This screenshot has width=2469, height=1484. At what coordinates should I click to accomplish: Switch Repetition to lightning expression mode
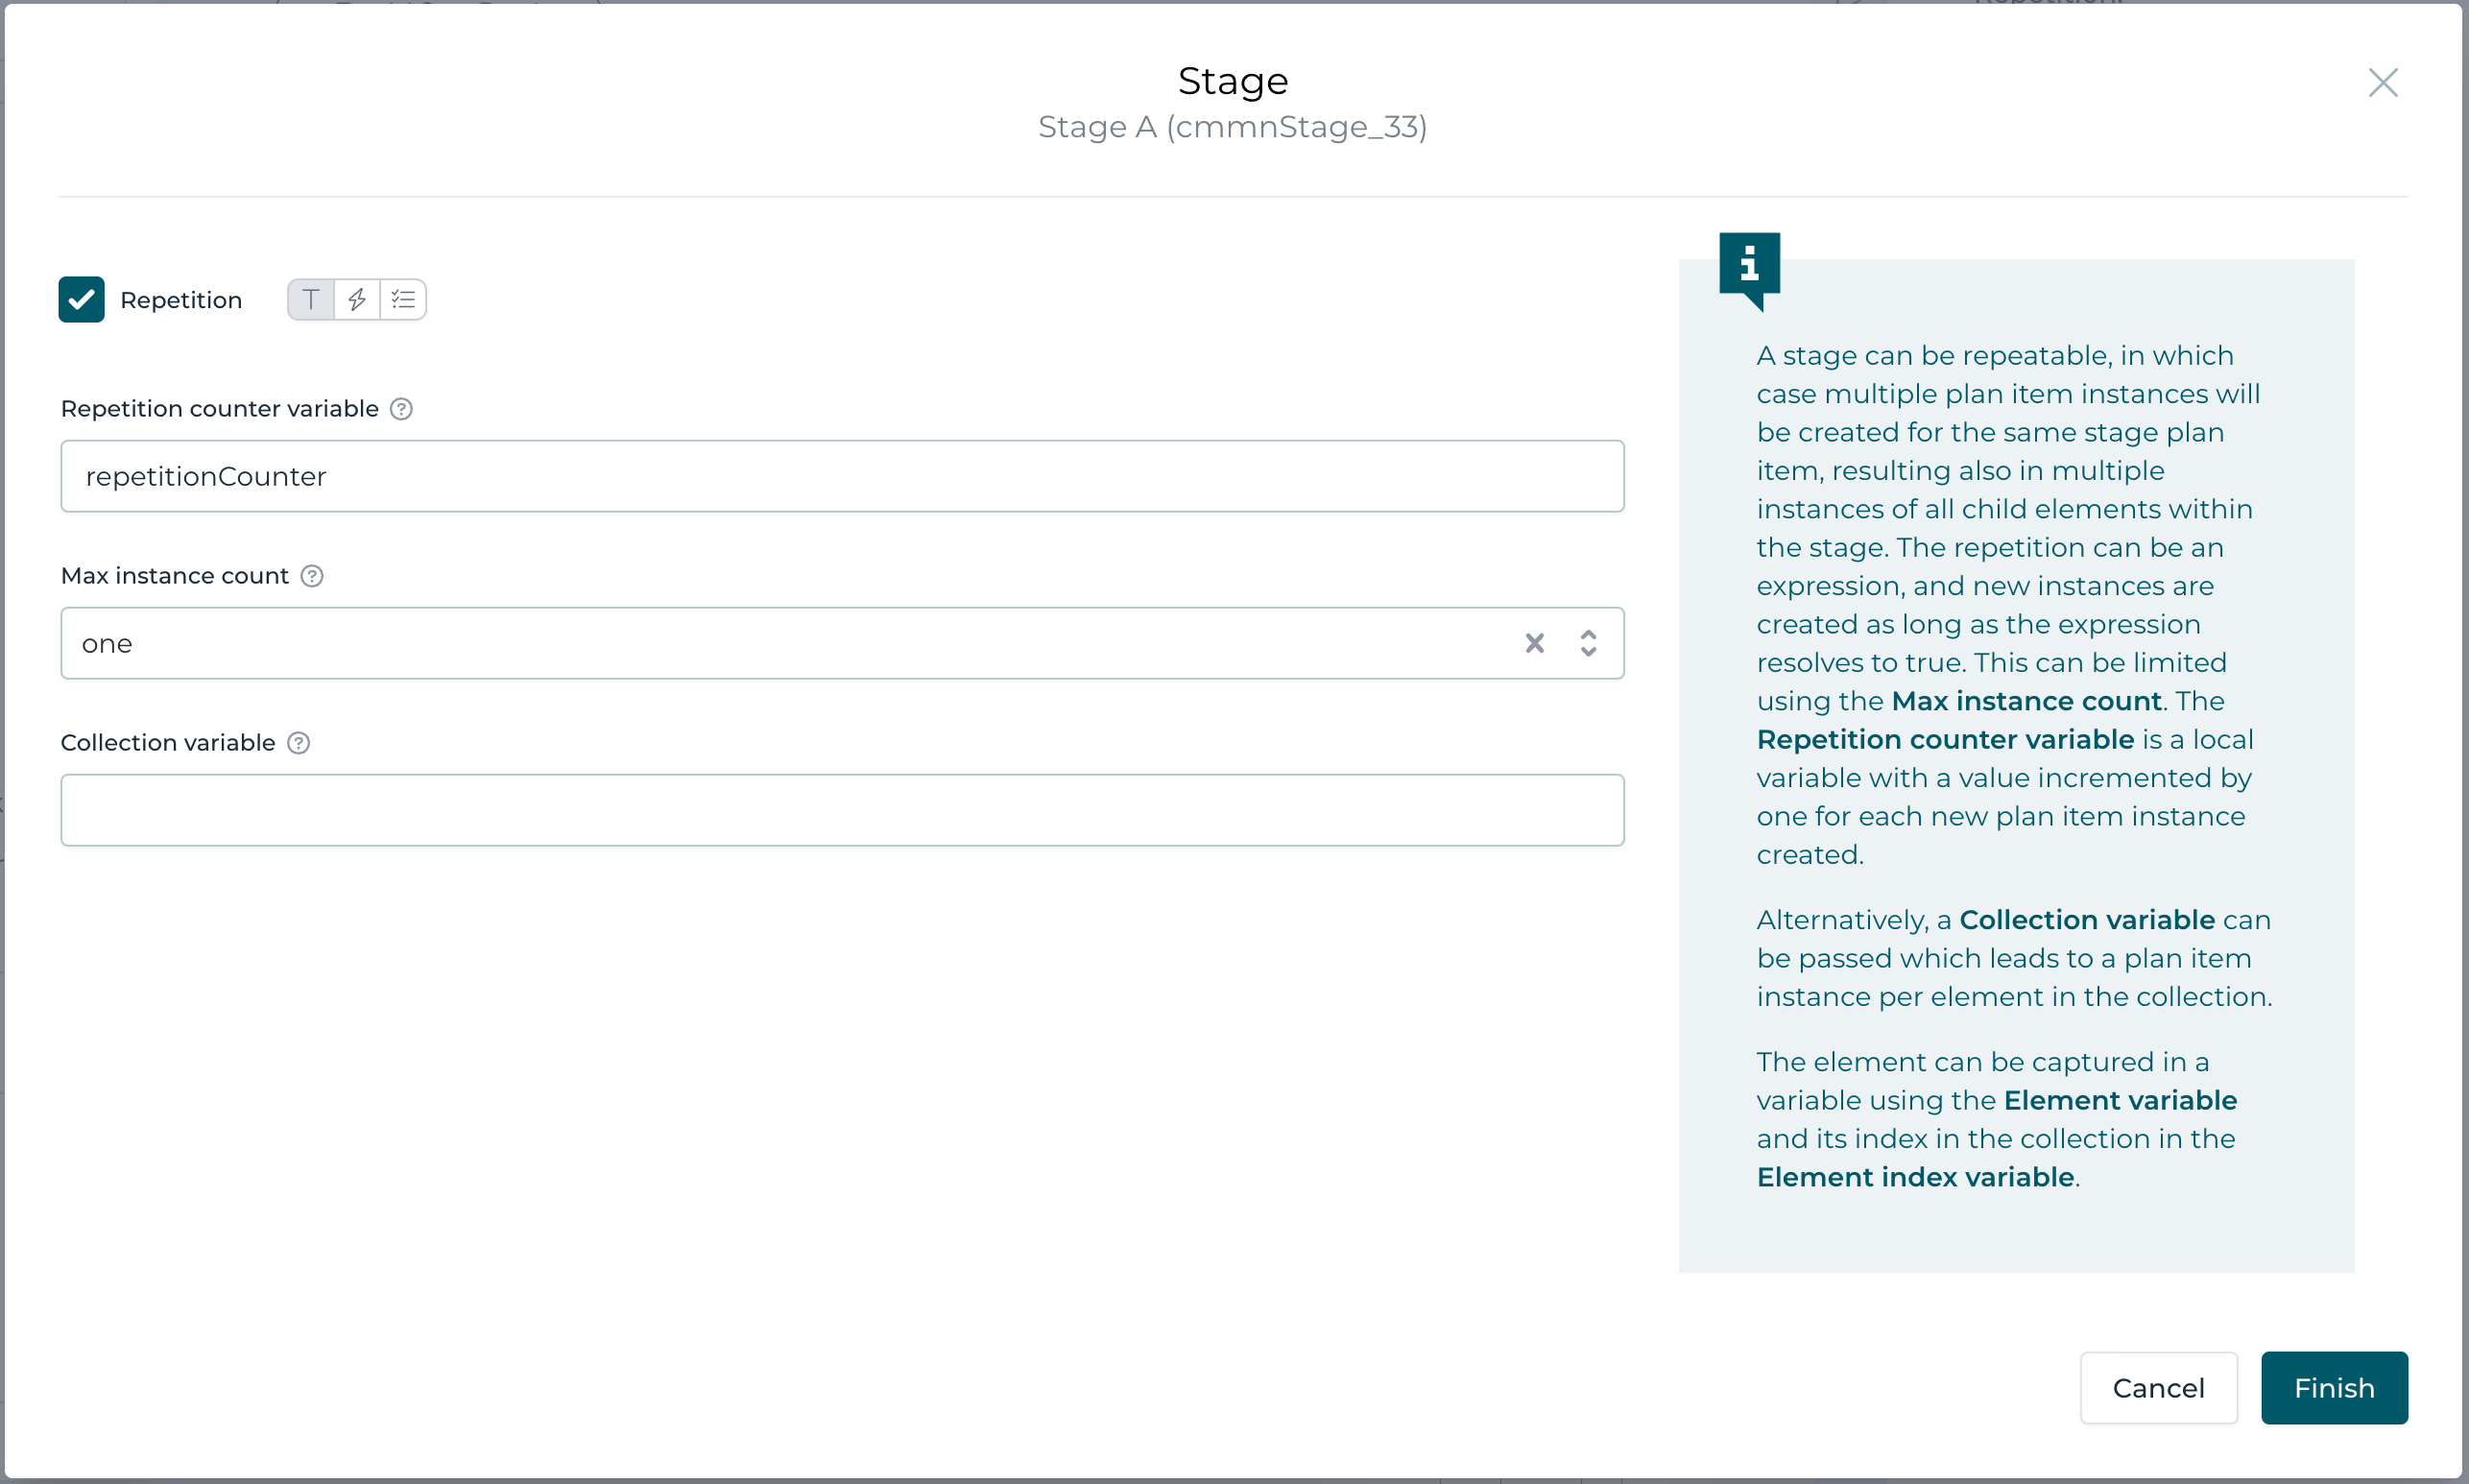click(x=357, y=300)
